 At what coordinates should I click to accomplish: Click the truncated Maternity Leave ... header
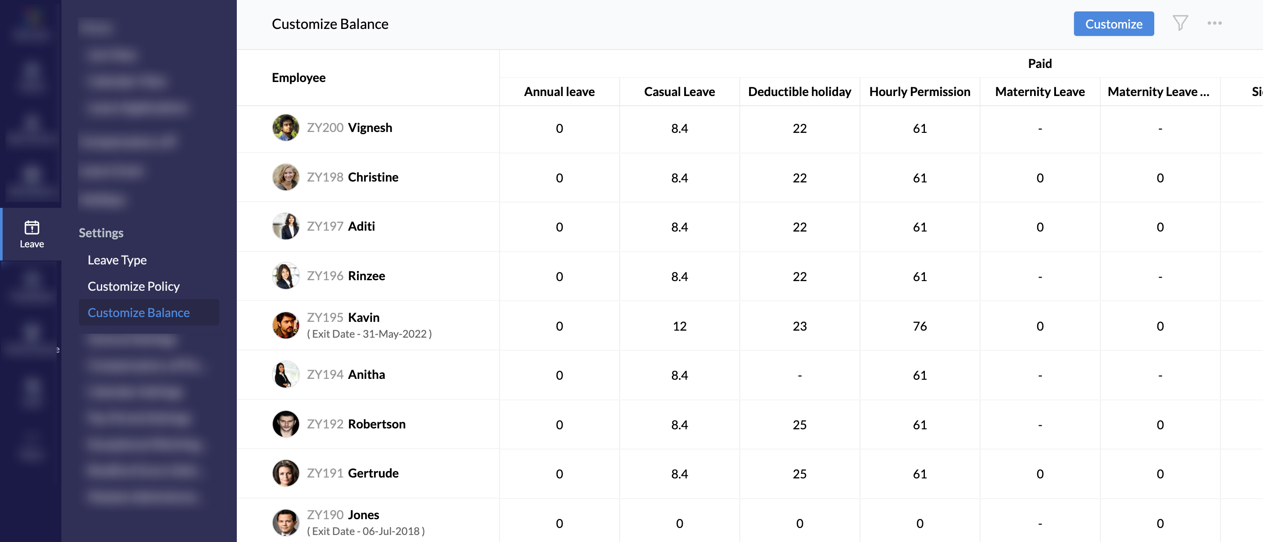(1158, 92)
